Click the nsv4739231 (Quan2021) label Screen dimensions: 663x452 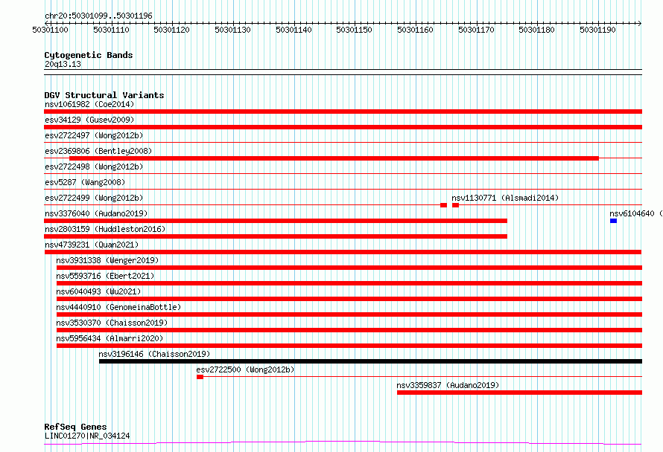click(x=92, y=245)
